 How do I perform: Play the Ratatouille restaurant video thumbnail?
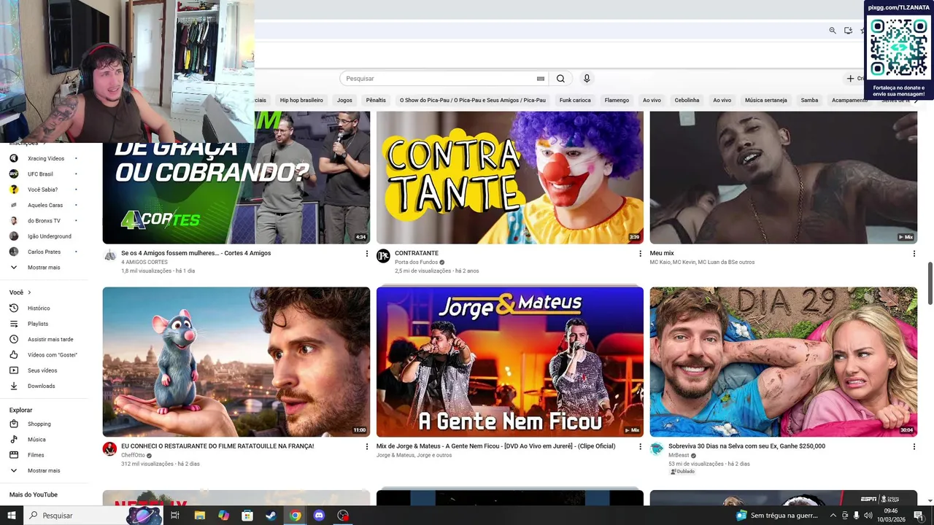(x=236, y=362)
